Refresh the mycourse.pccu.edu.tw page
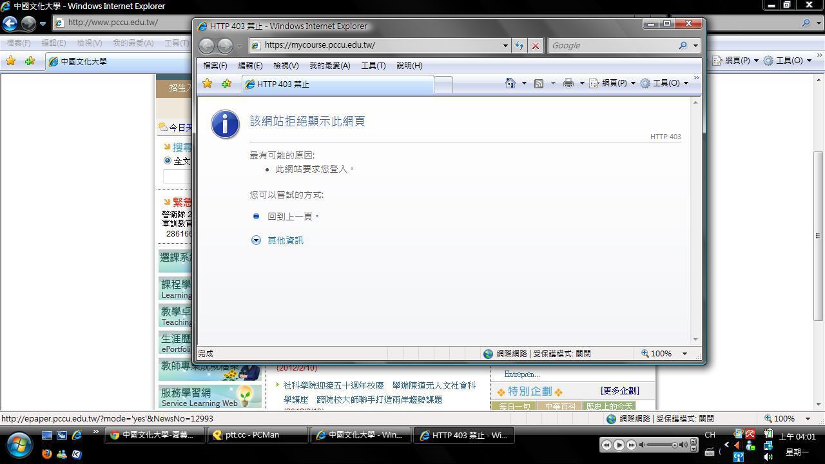The width and height of the screenshot is (825, 464). 519,45
